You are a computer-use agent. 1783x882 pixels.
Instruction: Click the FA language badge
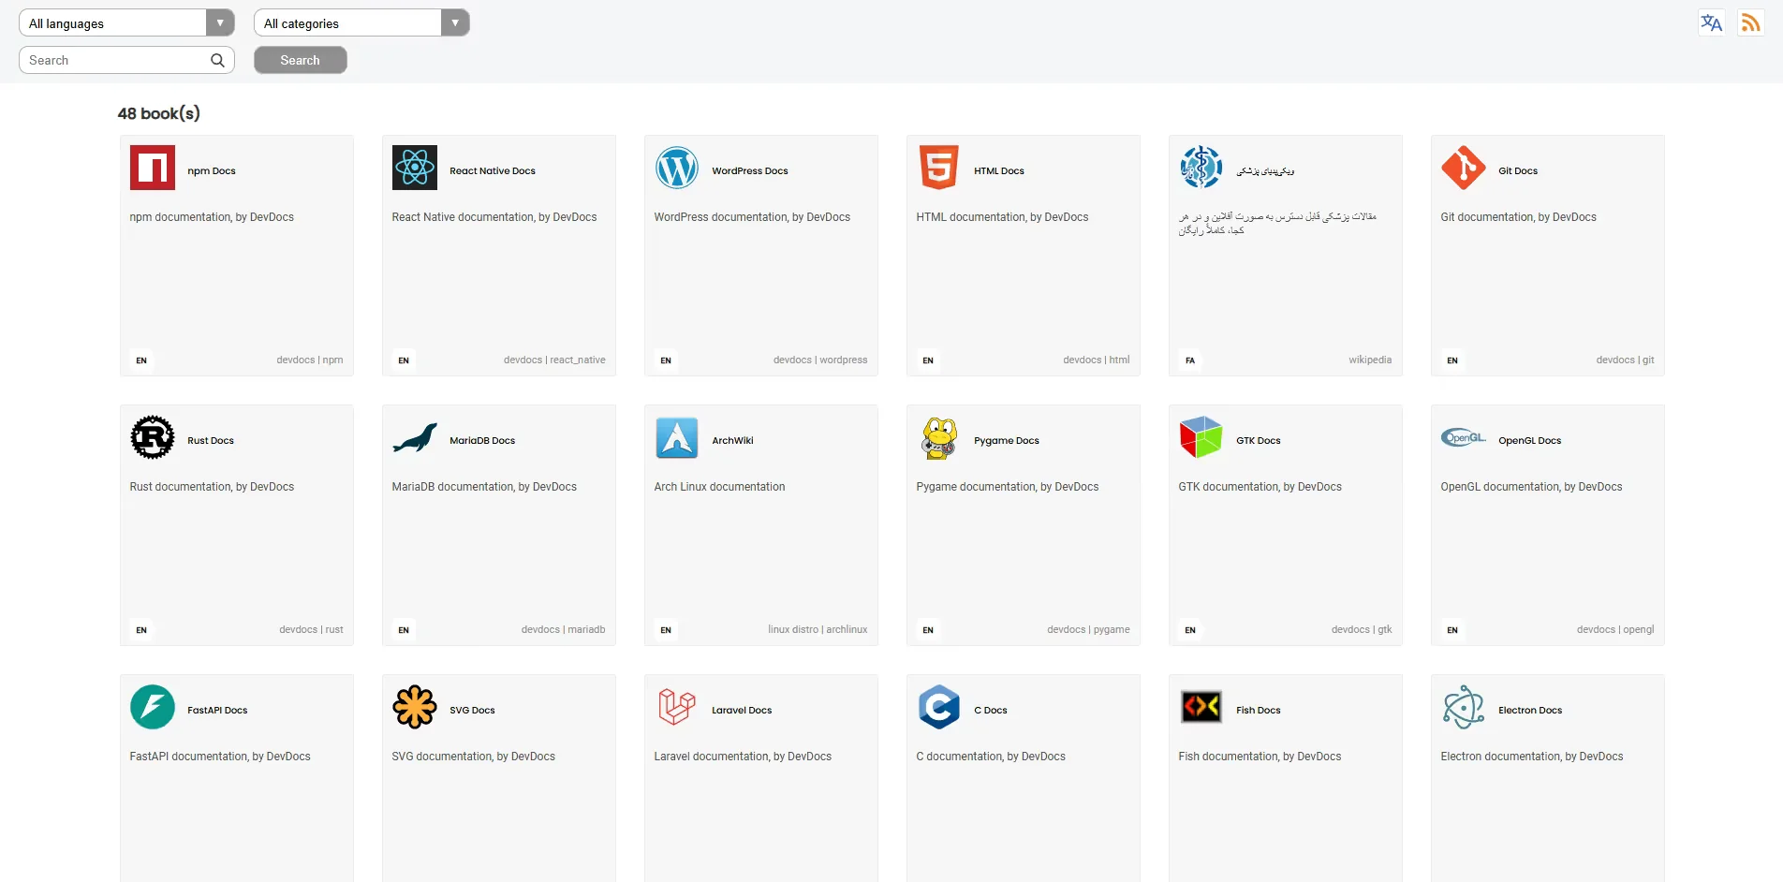pyautogui.click(x=1190, y=360)
